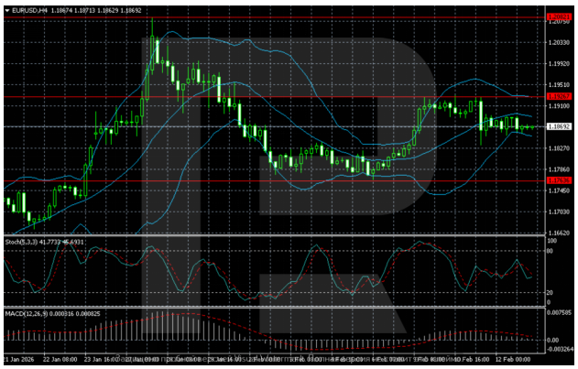
Task: Click the 1.16620 price axis label
Action: pyautogui.click(x=557, y=233)
